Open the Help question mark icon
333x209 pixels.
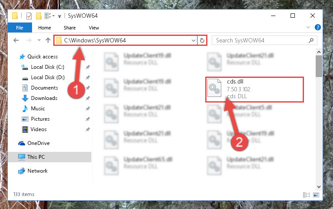(x=318, y=27)
